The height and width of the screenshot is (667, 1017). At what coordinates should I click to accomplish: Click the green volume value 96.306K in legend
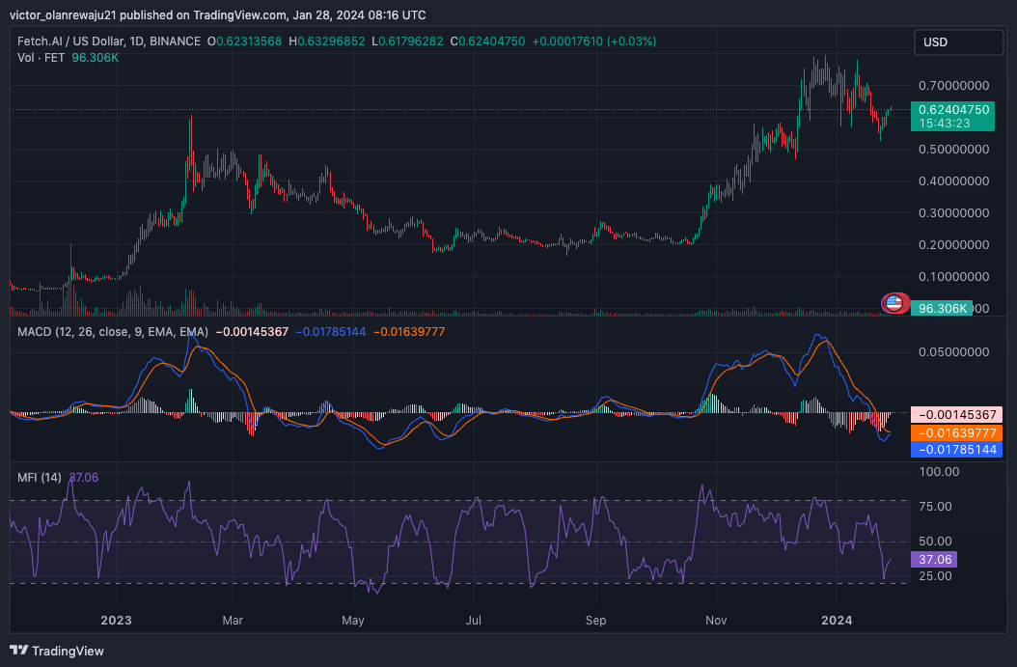pyautogui.click(x=95, y=58)
